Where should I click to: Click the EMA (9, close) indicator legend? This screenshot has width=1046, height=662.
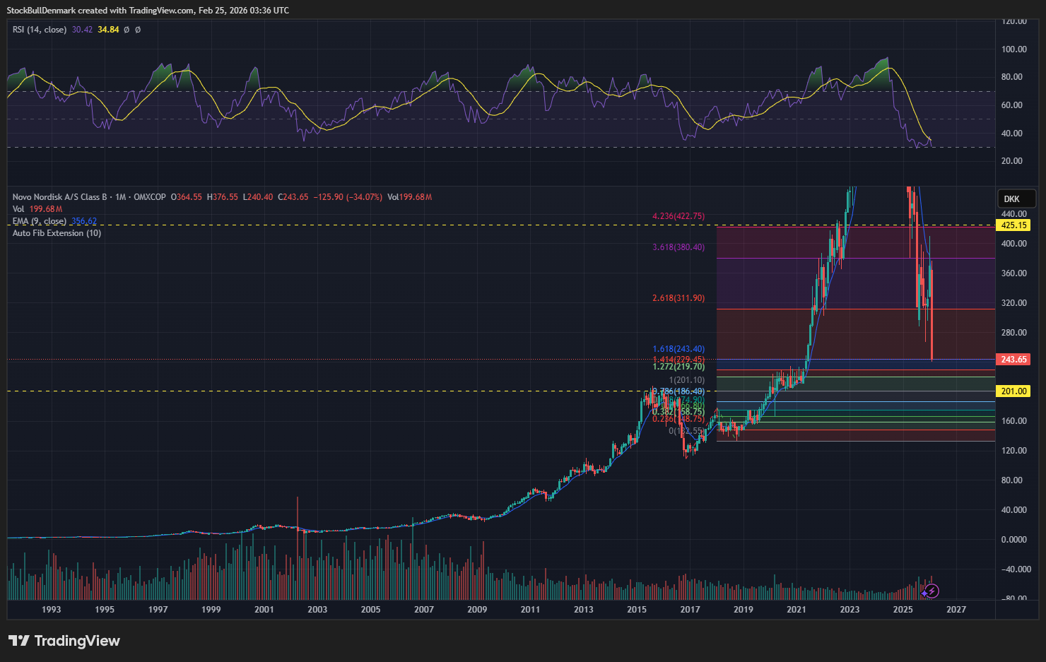[x=40, y=221]
